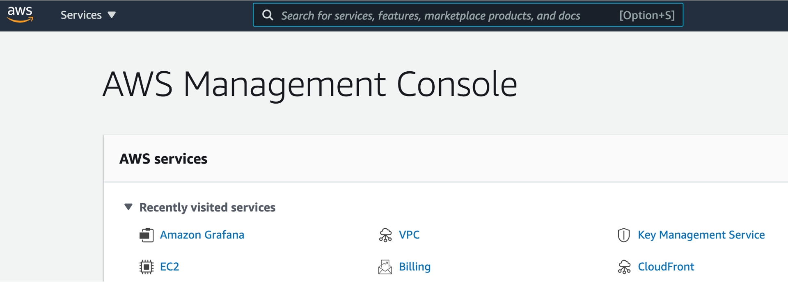Viewport: 788px width, 282px height.
Task: Collapse the Recently visited services triangle
Action: tap(128, 207)
